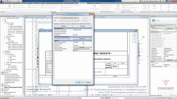
Task: Select sheet ВК-01 in project browser
Action: (13, 87)
